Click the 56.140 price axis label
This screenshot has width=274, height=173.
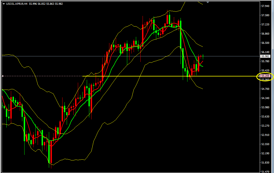tap(265, 52)
